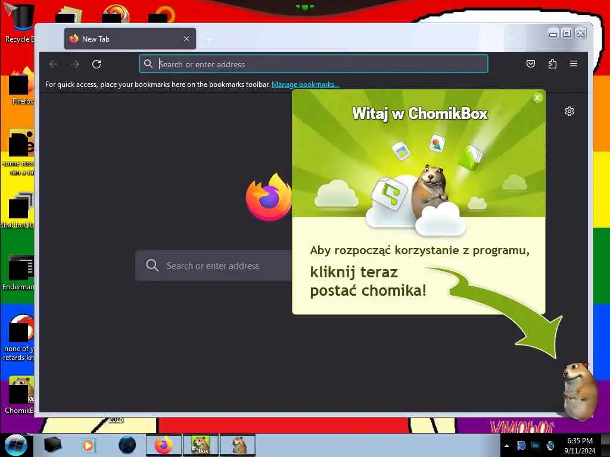610x457 pixels.
Task: Select the New Tab browser tab
Action: click(130, 39)
